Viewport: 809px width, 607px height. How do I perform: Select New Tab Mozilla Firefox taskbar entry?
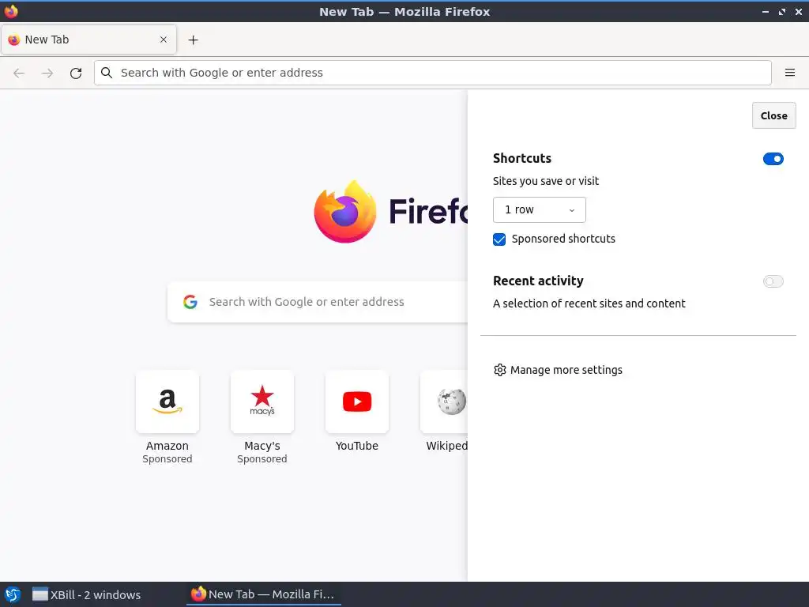pos(263,594)
